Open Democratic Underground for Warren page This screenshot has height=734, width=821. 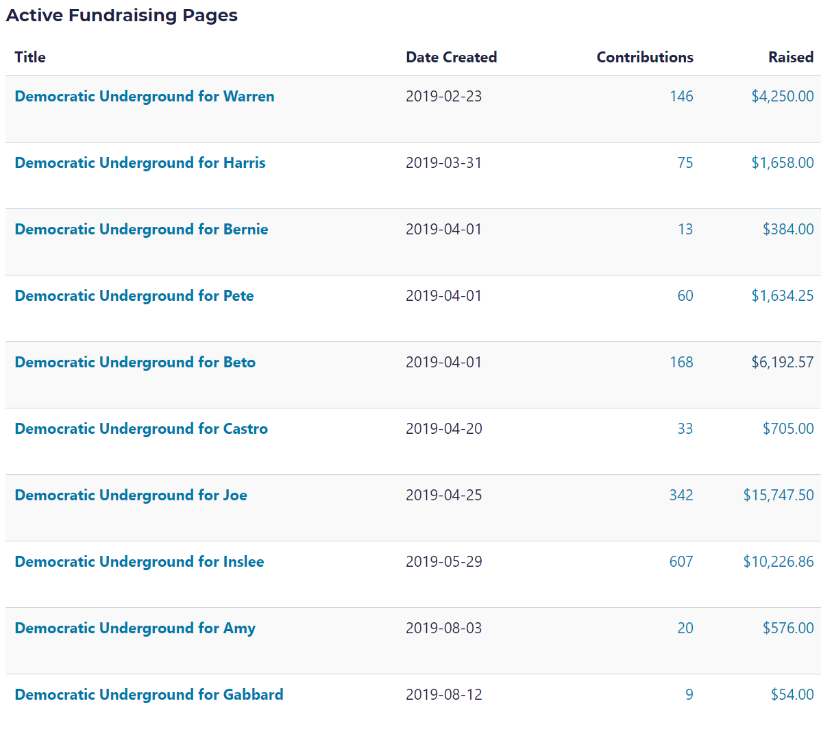pyautogui.click(x=145, y=97)
